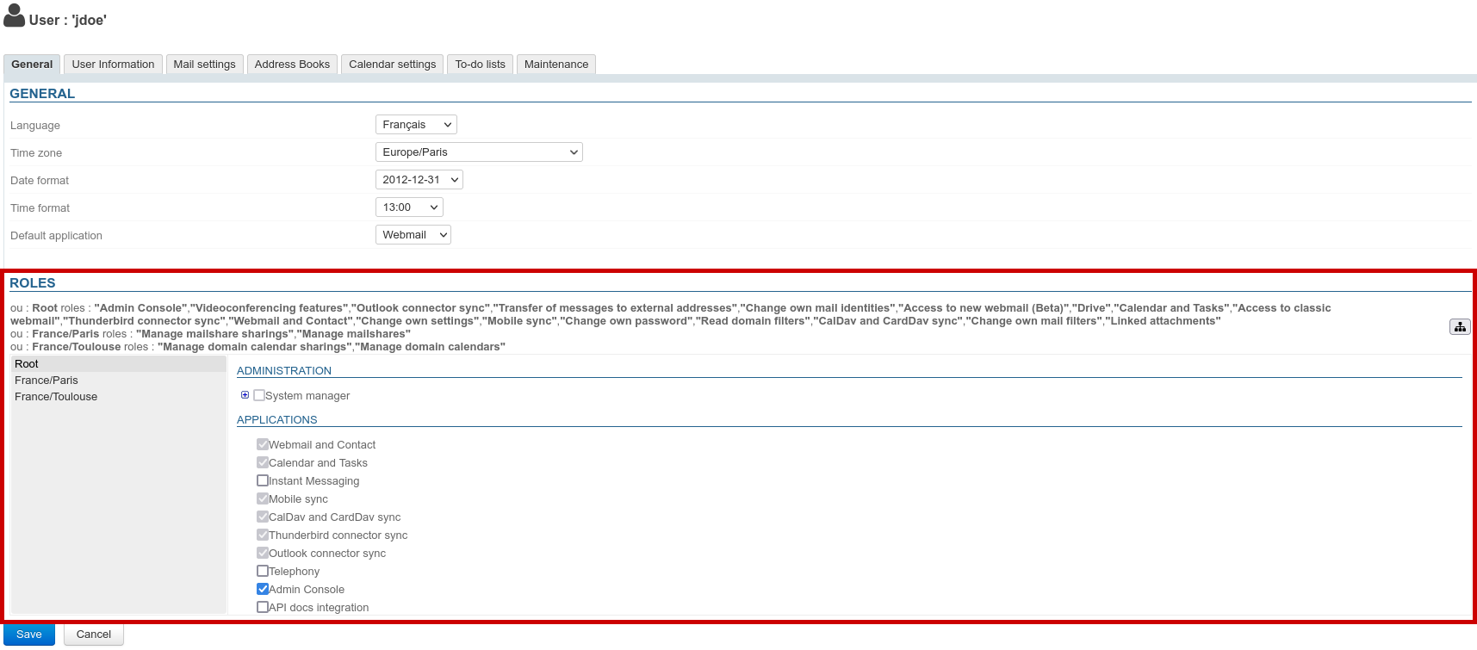The height and width of the screenshot is (650, 1477).
Task: Expand the System manager role tree
Action: (x=245, y=395)
